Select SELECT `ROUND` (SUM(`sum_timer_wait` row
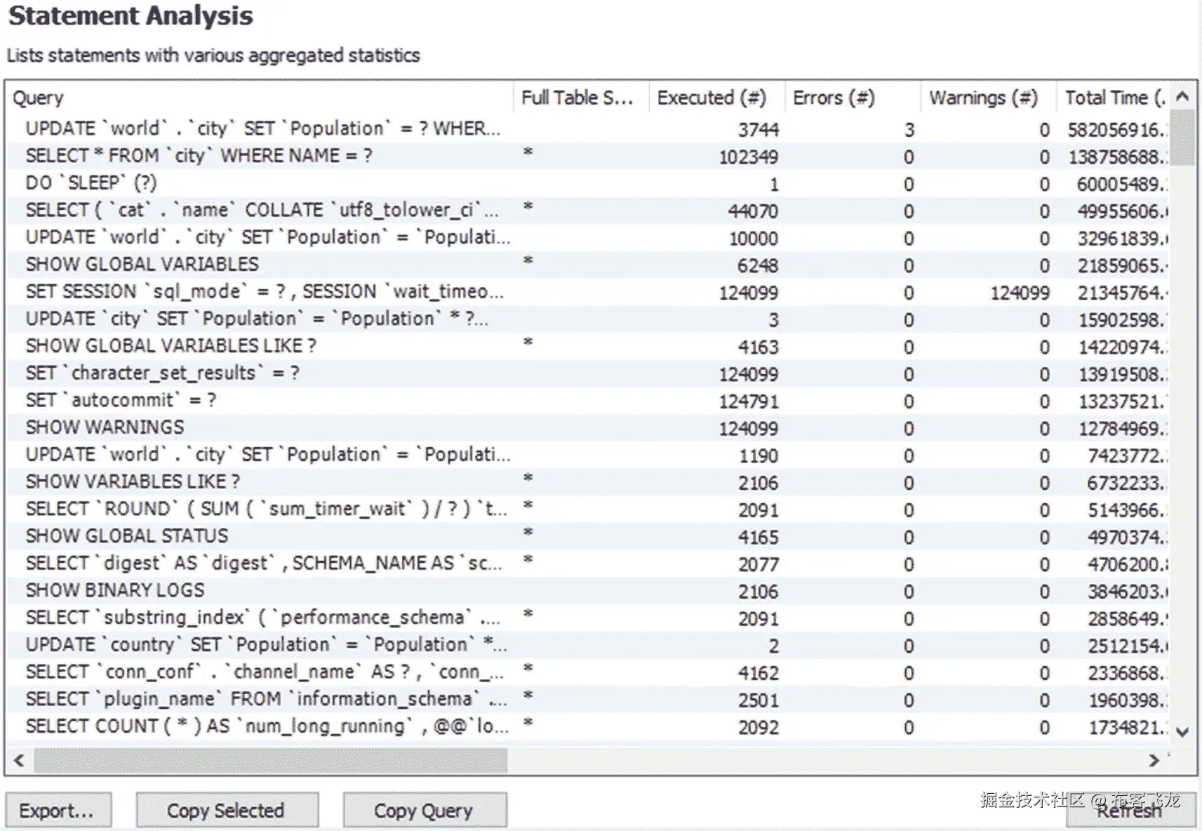 588,510
